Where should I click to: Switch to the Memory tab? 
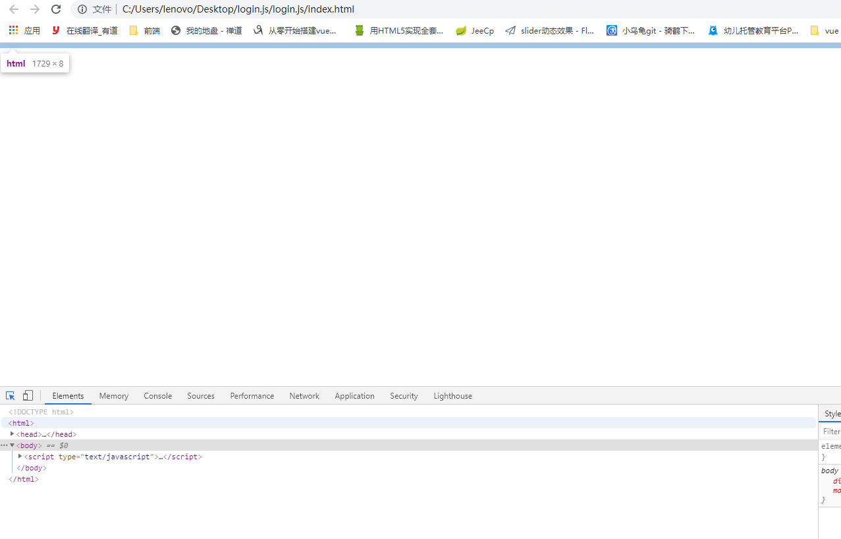coord(114,396)
